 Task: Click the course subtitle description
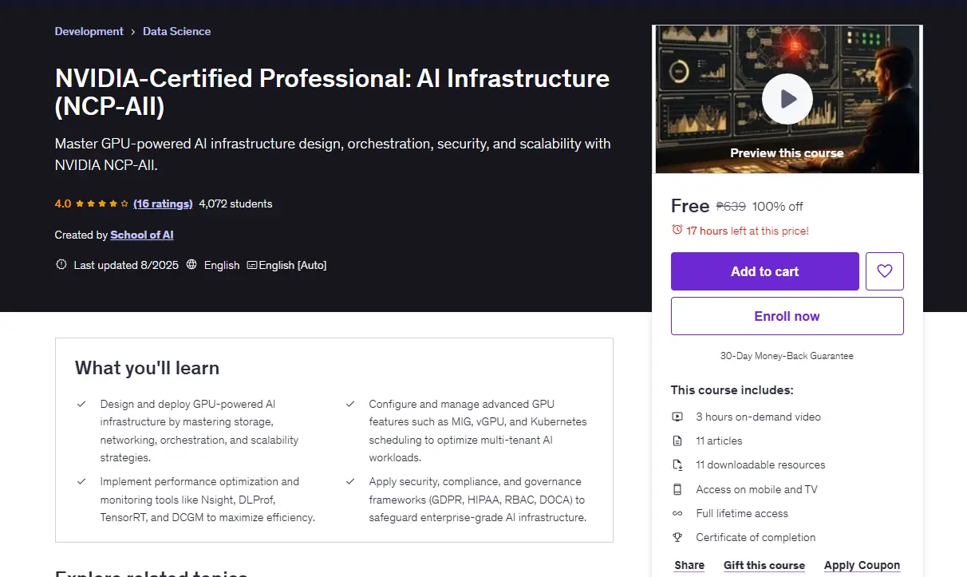tap(333, 154)
